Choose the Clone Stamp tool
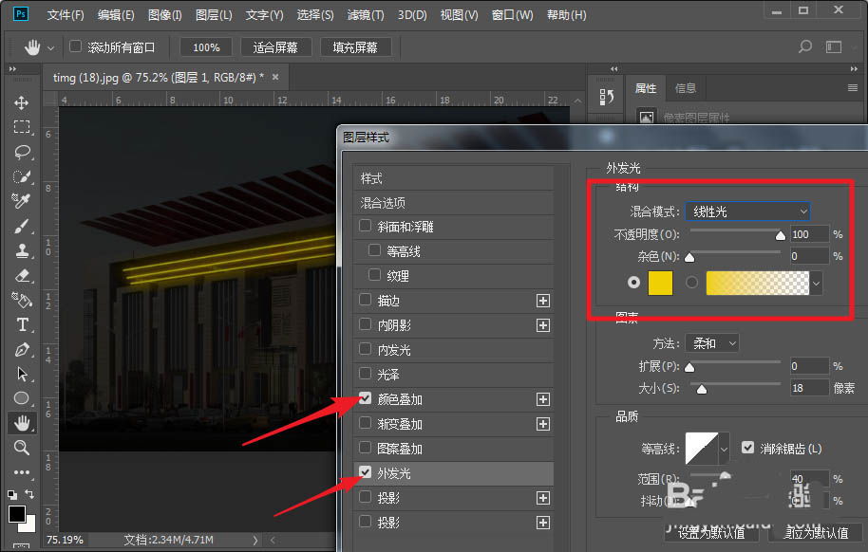Screen dimensions: 868x552 tap(22, 249)
